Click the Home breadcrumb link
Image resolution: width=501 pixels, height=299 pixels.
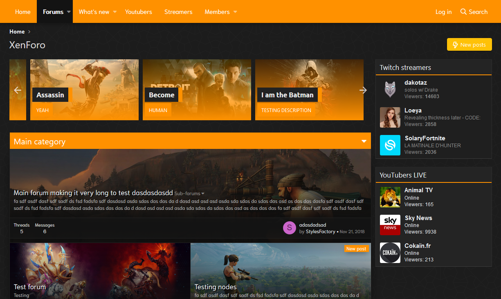point(17,31)
